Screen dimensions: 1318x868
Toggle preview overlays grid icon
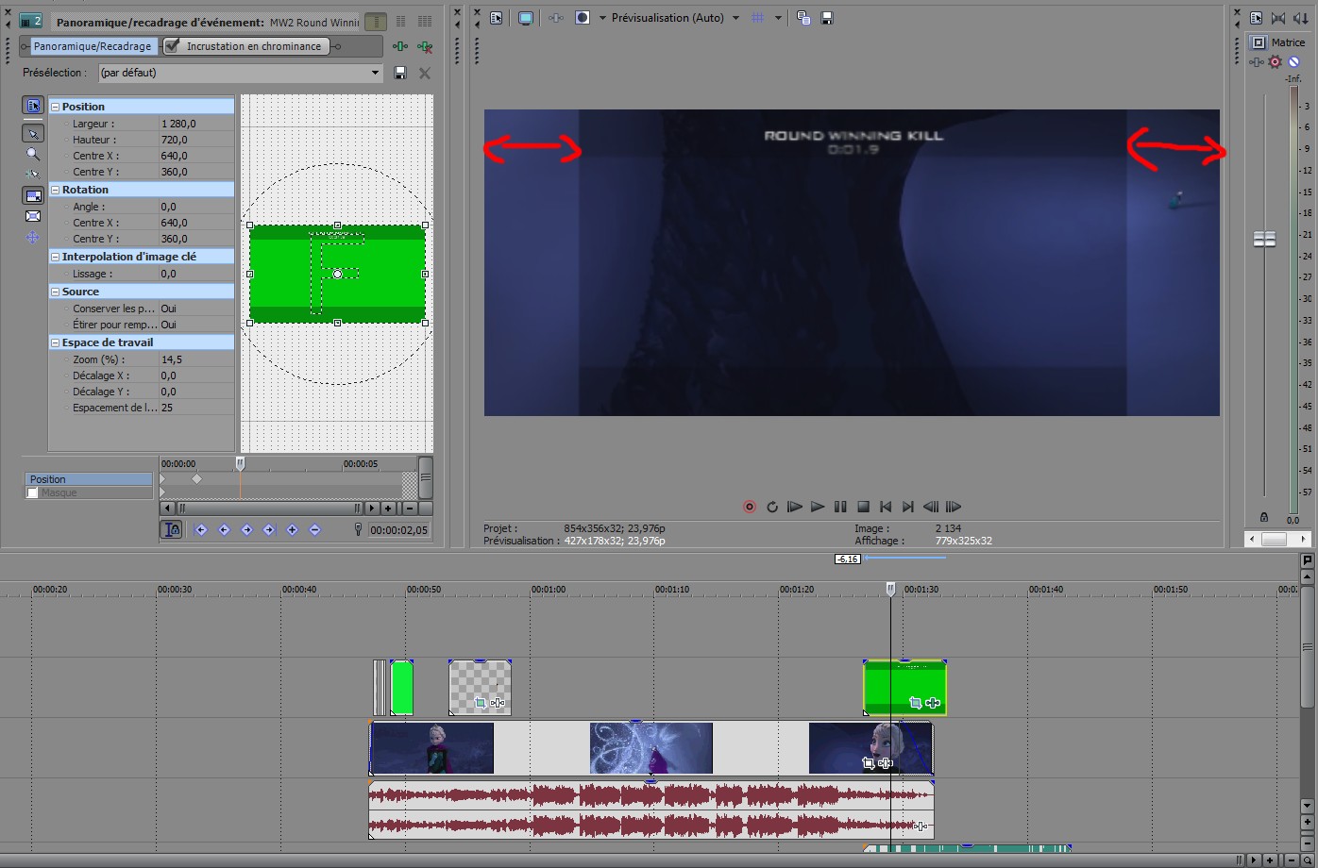click(x=757, y=18)
